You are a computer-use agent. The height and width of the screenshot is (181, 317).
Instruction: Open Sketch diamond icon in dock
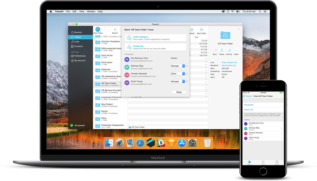(x=171, y=143)
